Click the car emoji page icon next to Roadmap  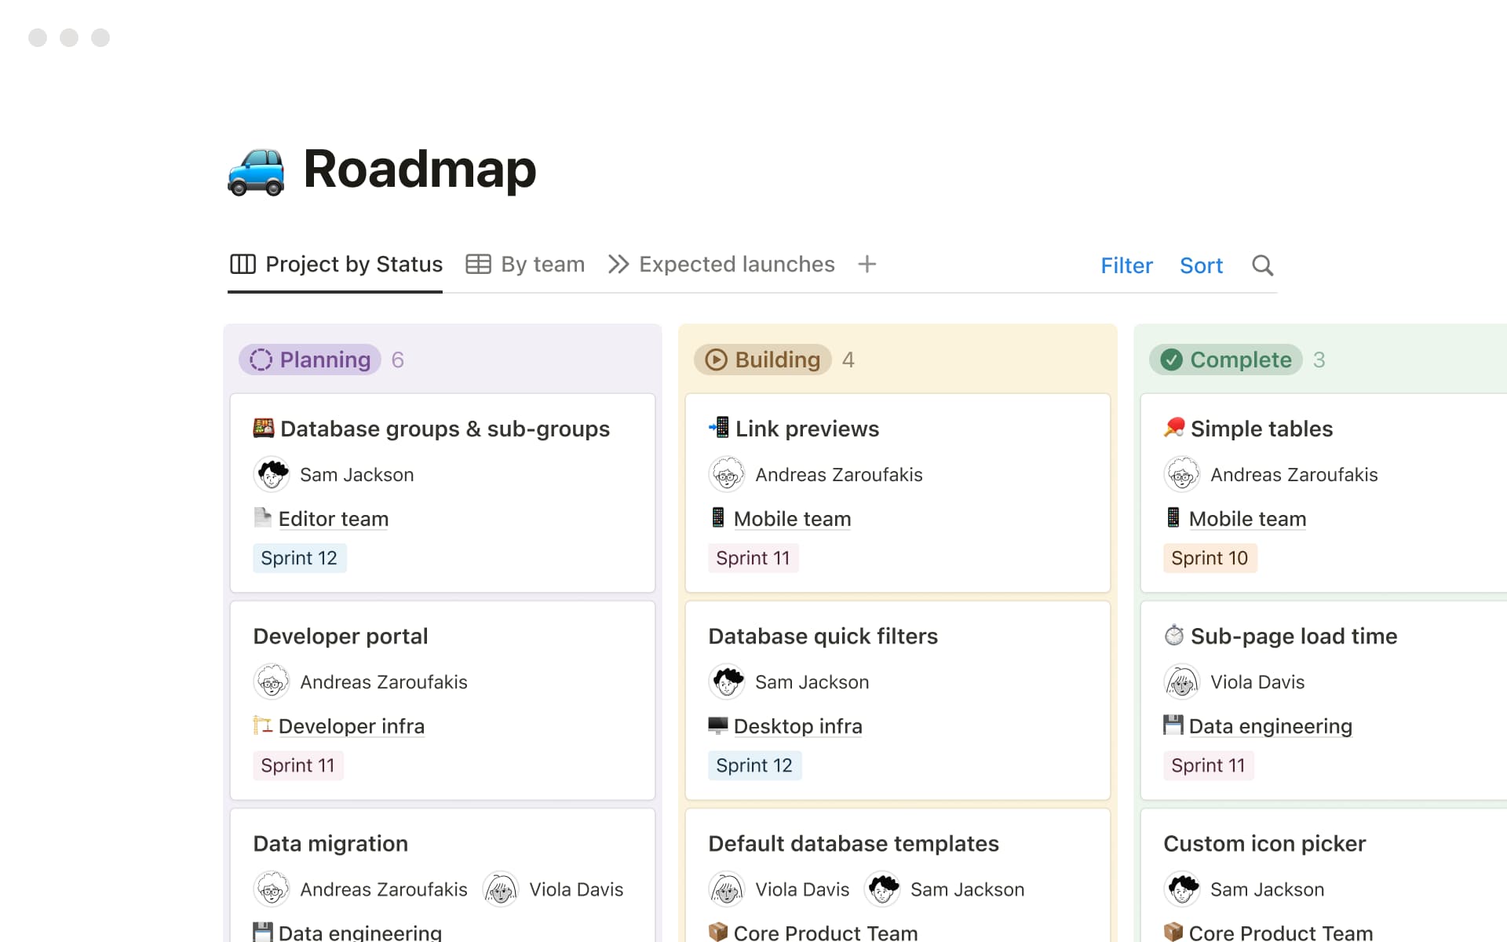257,170
